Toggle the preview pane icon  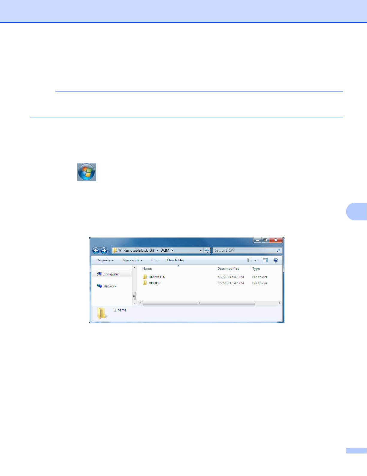click(x=265, y=260)
